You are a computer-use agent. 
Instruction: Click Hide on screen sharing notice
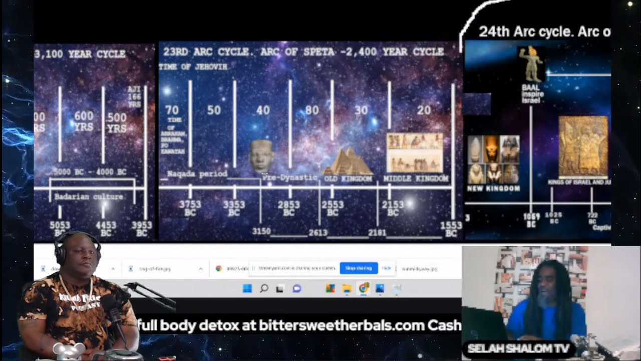click(386, 268)
